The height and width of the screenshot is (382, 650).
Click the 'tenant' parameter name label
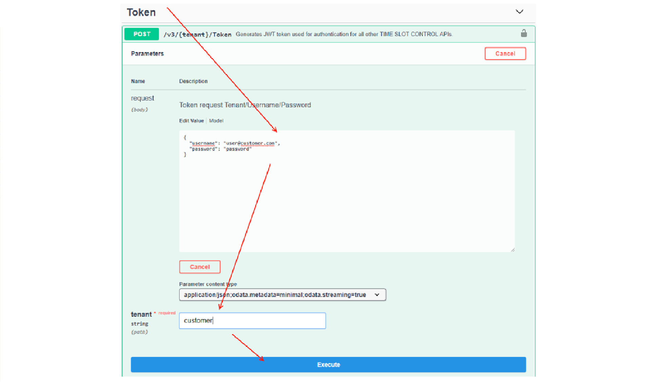tap(141, 314)
